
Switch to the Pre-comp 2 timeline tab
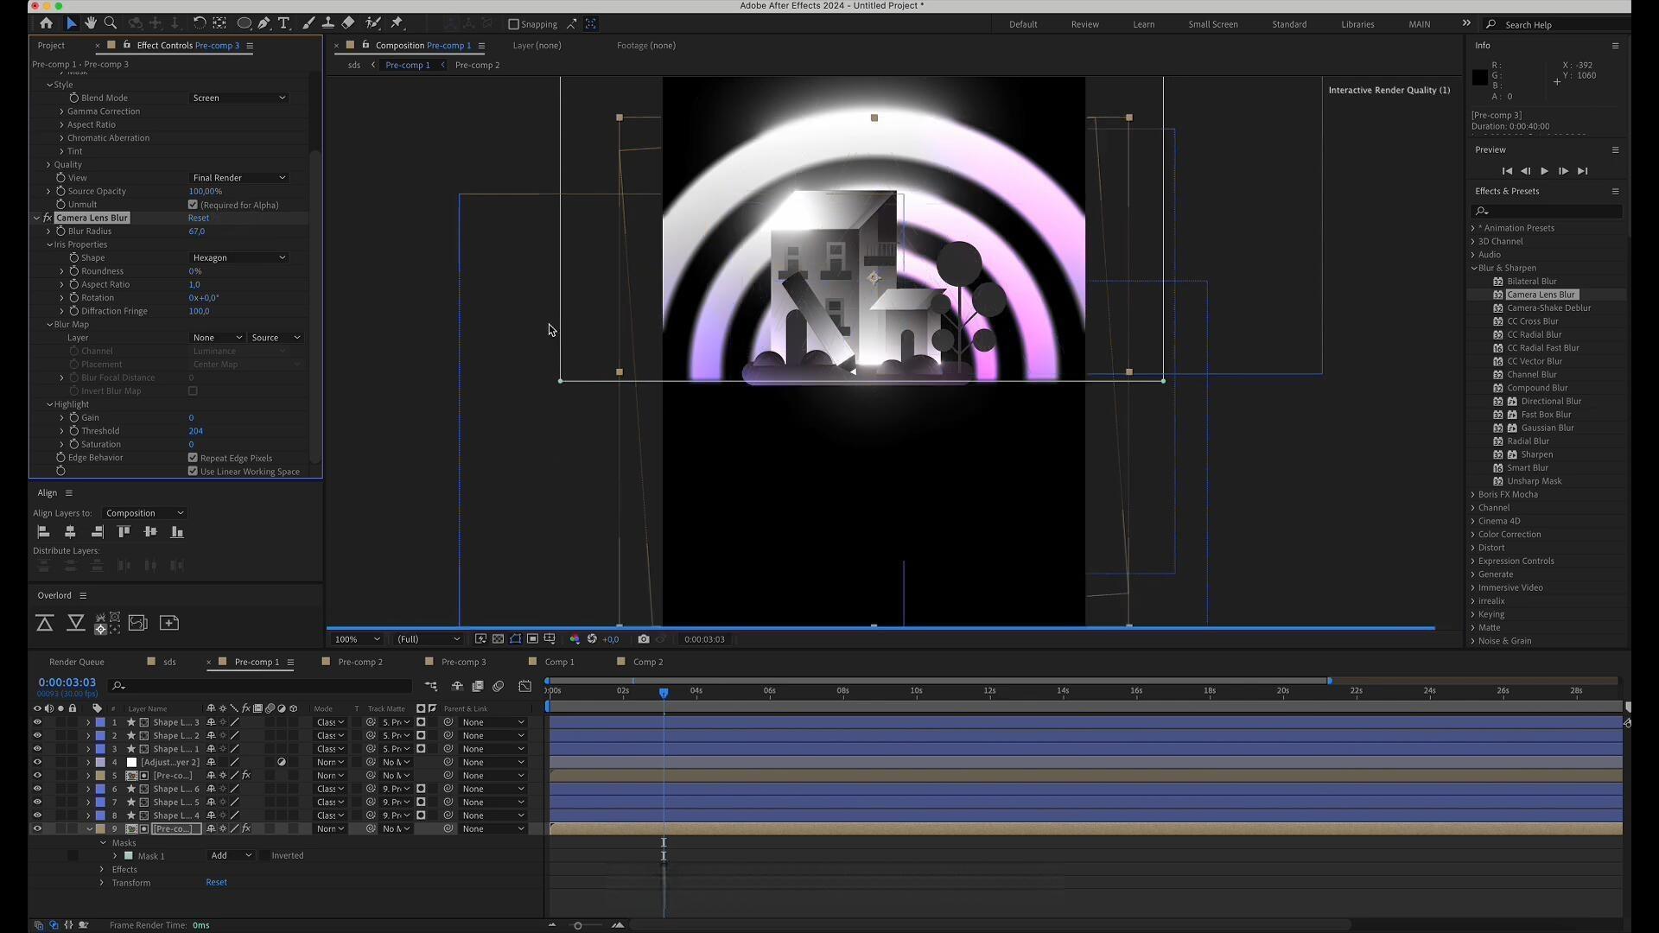[359, 662]
